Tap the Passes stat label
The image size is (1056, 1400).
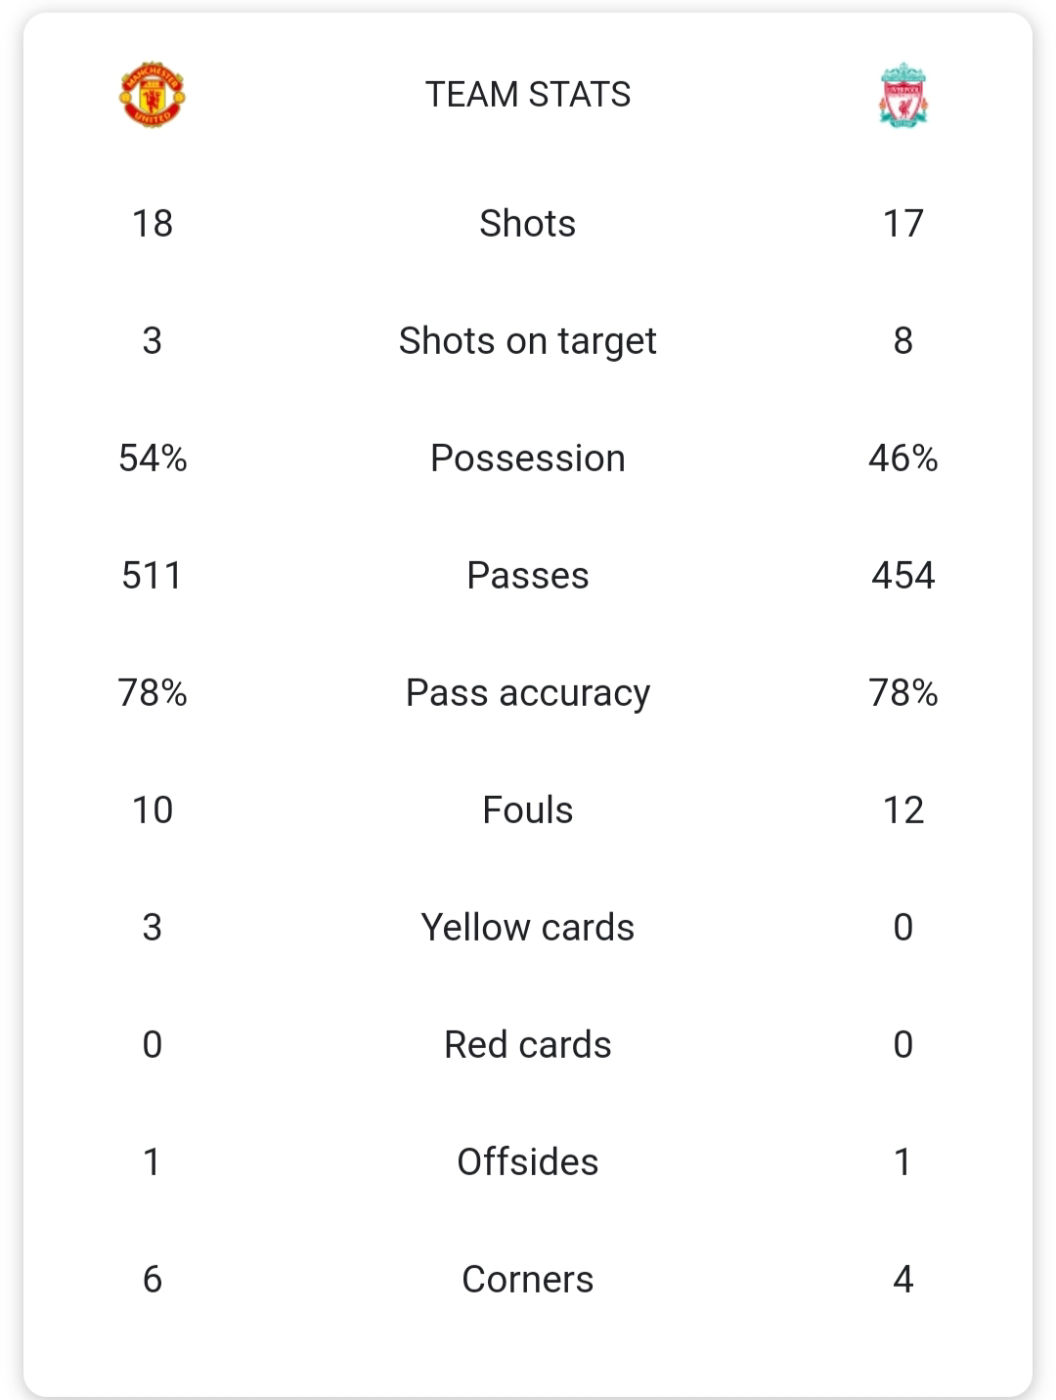528,575
